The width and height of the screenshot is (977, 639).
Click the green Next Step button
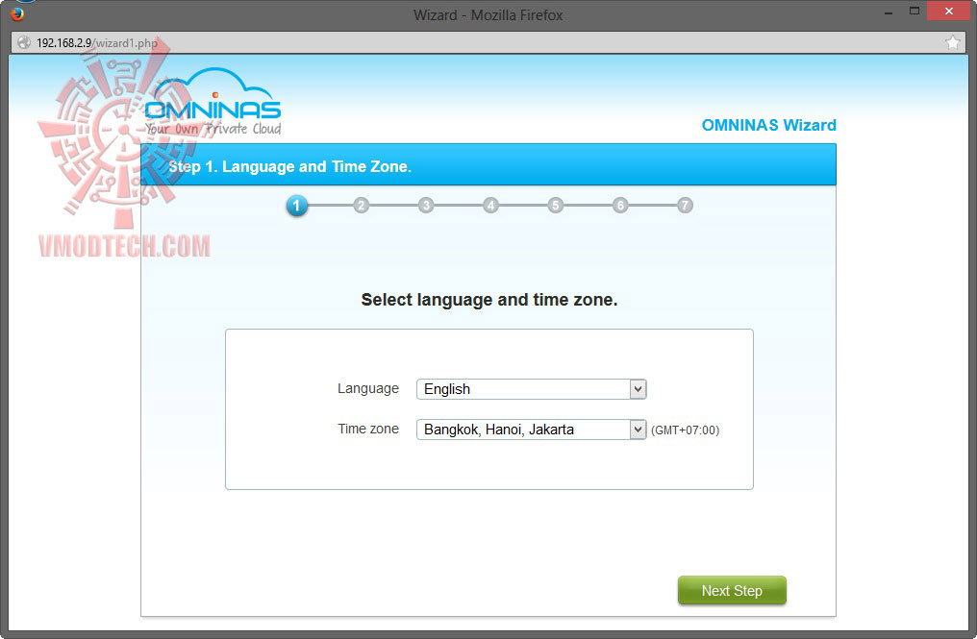(x=732, y=590)
